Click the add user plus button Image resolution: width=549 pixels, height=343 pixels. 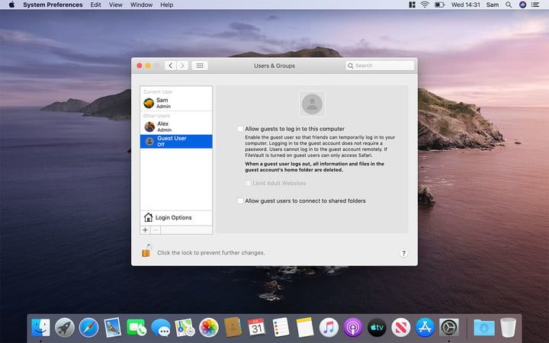tap(145, 229)
